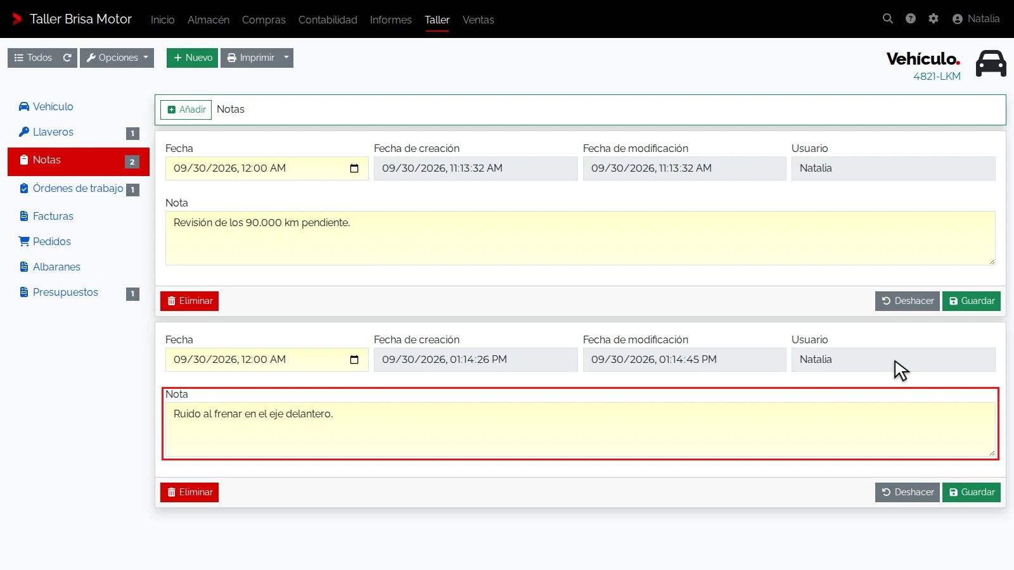This screenshot has height=570, width=1014.
Task: Switch to the Órdenes de trabajo tab
Action: tap(79, 189)
